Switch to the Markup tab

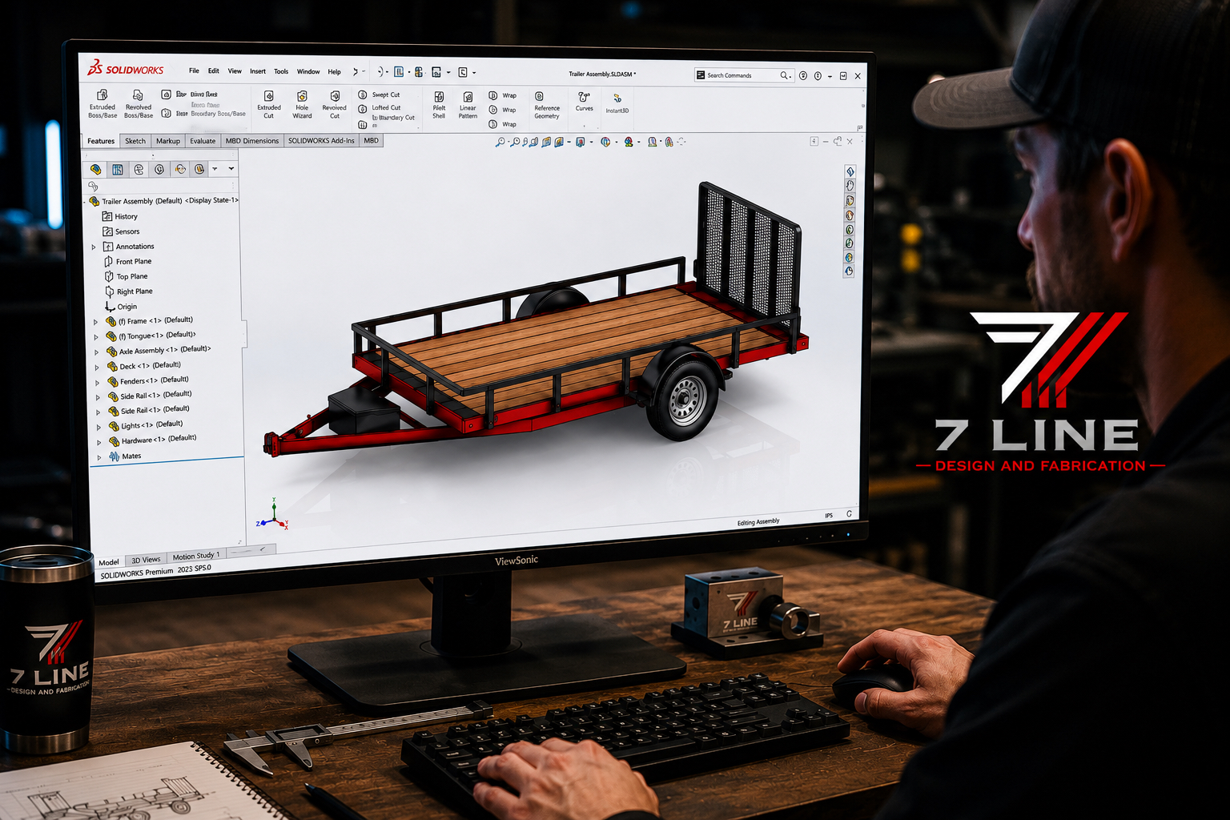(168, 141)
